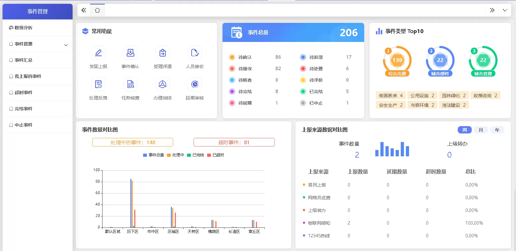Open the 延期审核 function icon
Screen dimensions: 516x251
(x=195, y=84)
